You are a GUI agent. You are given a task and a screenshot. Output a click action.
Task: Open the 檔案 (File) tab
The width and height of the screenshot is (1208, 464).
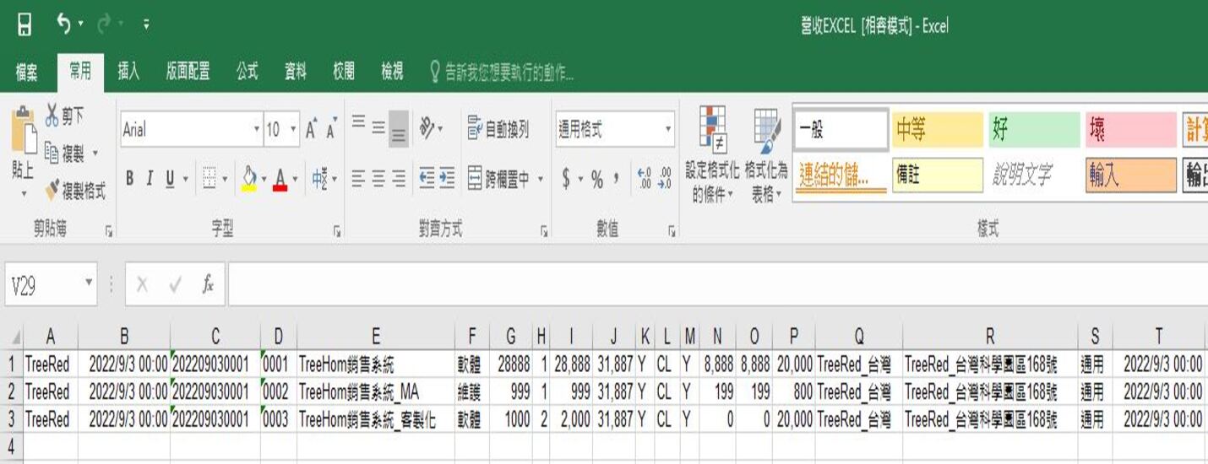click(26, 73)
